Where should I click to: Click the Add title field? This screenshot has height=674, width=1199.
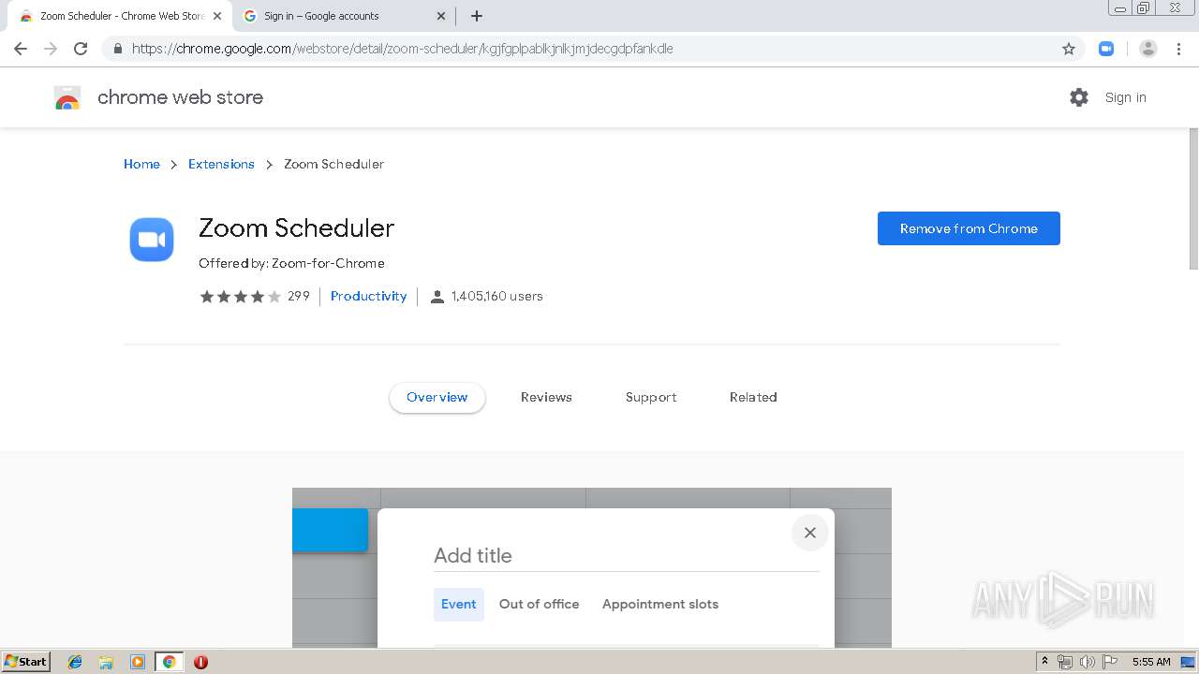coord(626,555)
